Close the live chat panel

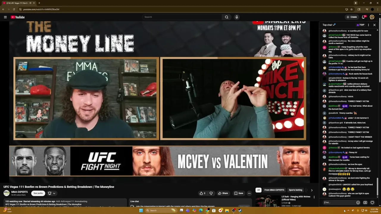coord(374,25)
